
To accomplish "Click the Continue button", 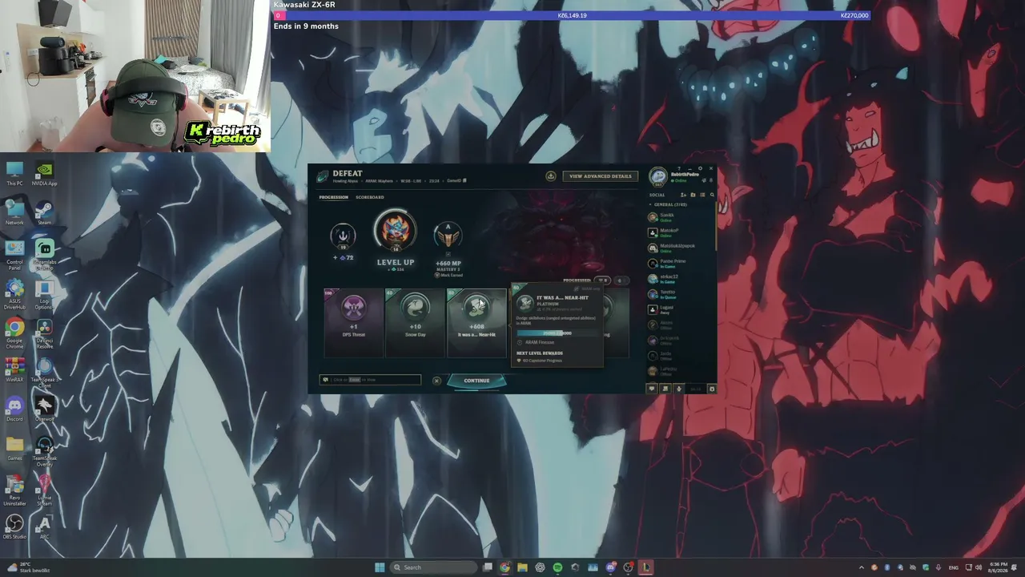I will click(476, 381).
